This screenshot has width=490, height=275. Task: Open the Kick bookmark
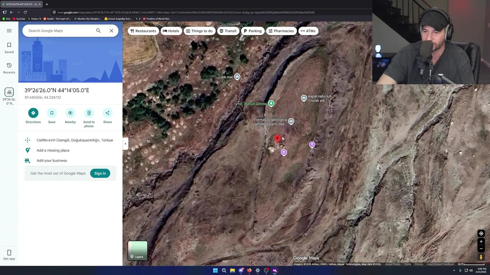7,19
